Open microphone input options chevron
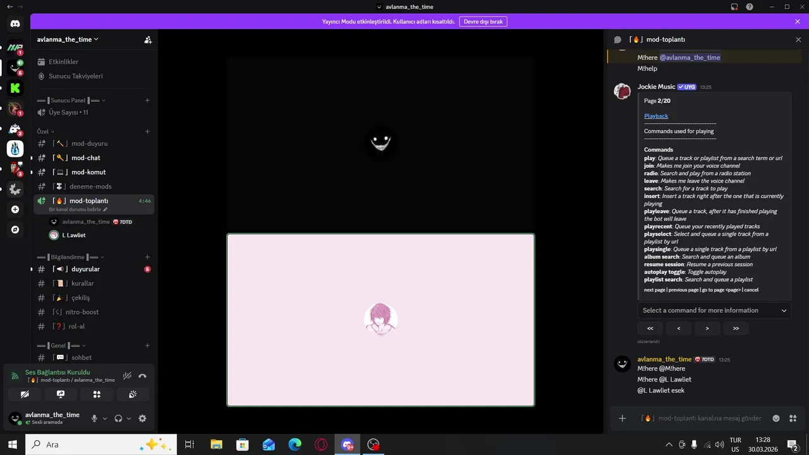This screenshot has height=455, width=809. [x=105, y=418]
